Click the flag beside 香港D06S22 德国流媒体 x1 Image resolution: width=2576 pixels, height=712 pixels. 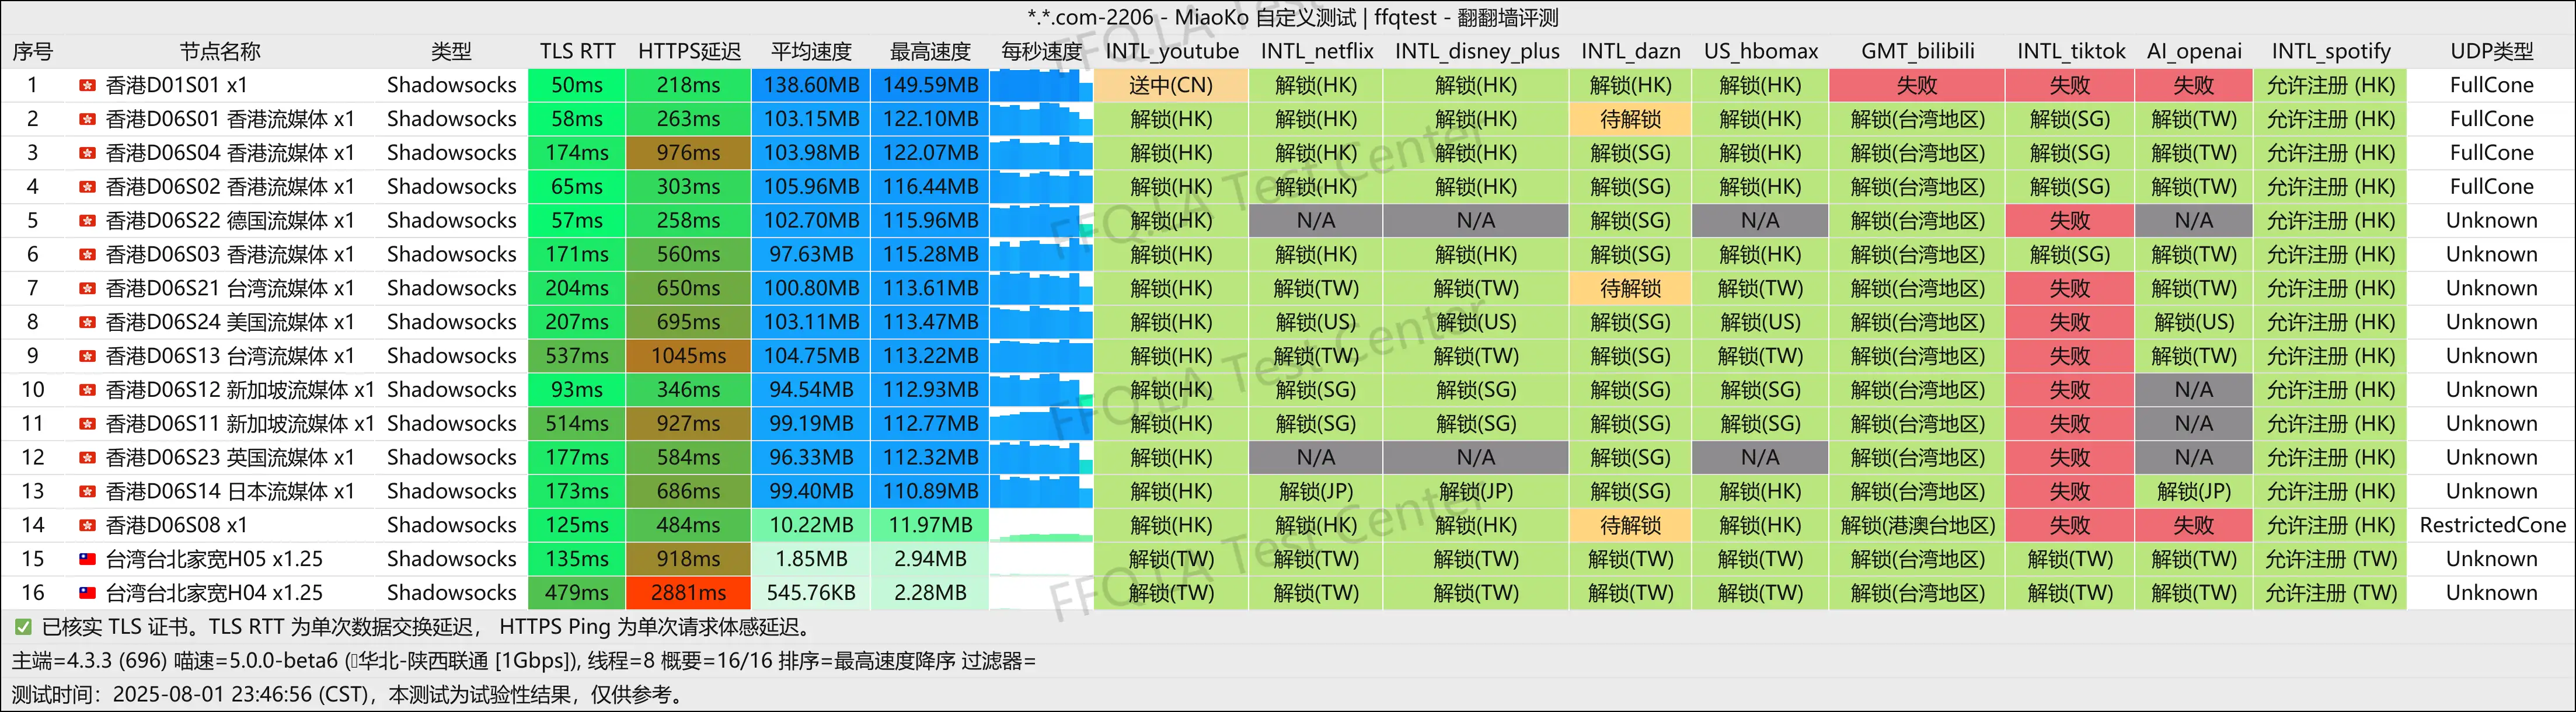coord(88,221)
